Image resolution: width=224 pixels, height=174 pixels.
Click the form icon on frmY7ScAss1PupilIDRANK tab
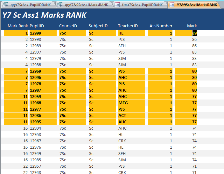click(117, 5)
